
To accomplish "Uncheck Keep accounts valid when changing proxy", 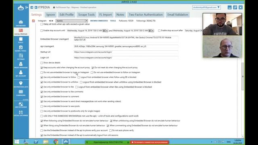I will [42, 68].
